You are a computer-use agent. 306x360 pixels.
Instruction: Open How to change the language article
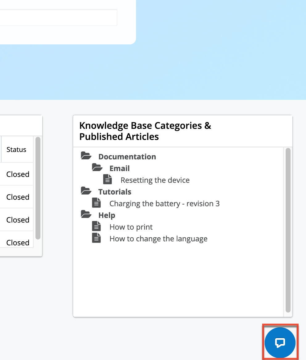click(x=158, y=239)
